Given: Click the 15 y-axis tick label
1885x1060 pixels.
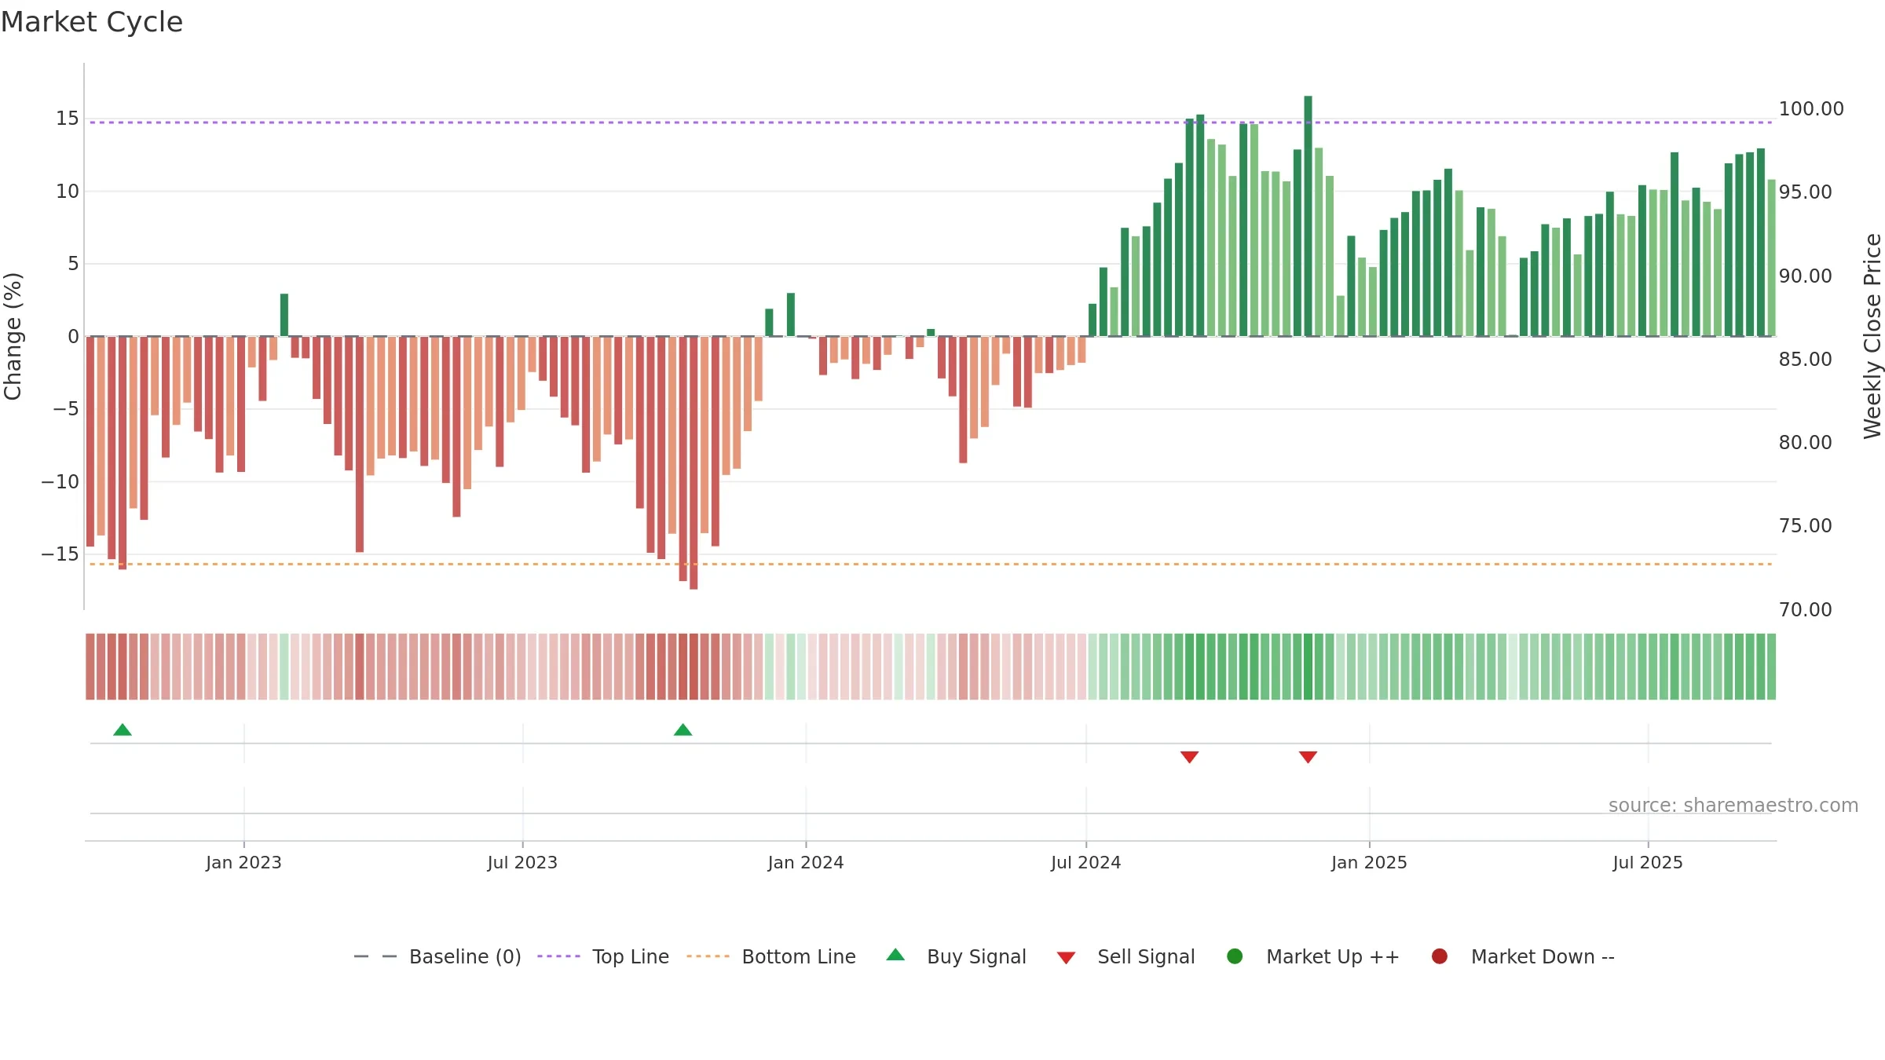Looking at the screenshot, I should 68,119.
